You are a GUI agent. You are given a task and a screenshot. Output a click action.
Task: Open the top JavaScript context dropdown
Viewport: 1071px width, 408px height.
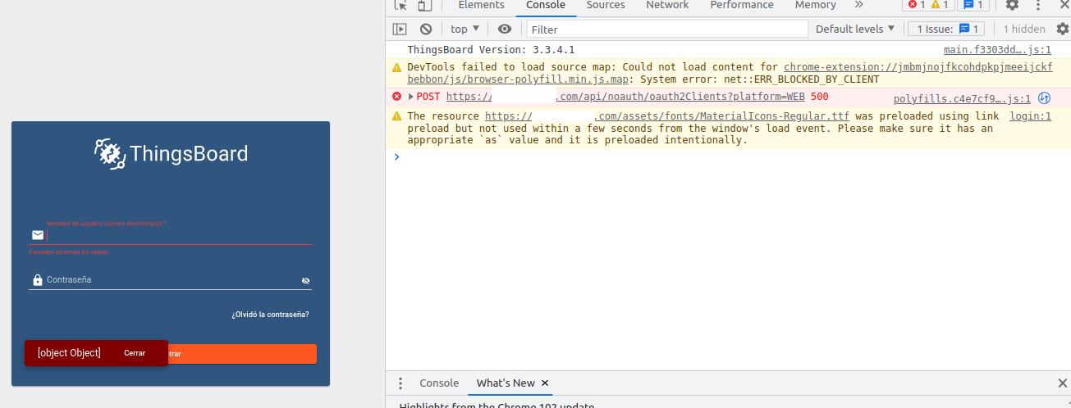click(x=465, y=29)
